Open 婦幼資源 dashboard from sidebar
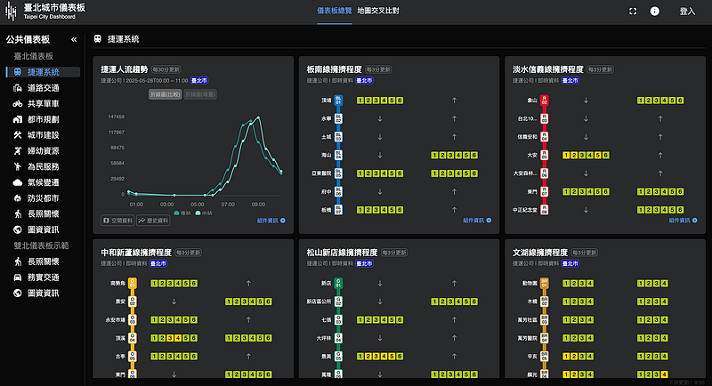The height and width of the screenshot is (386, 712). (x=44, y=151)
